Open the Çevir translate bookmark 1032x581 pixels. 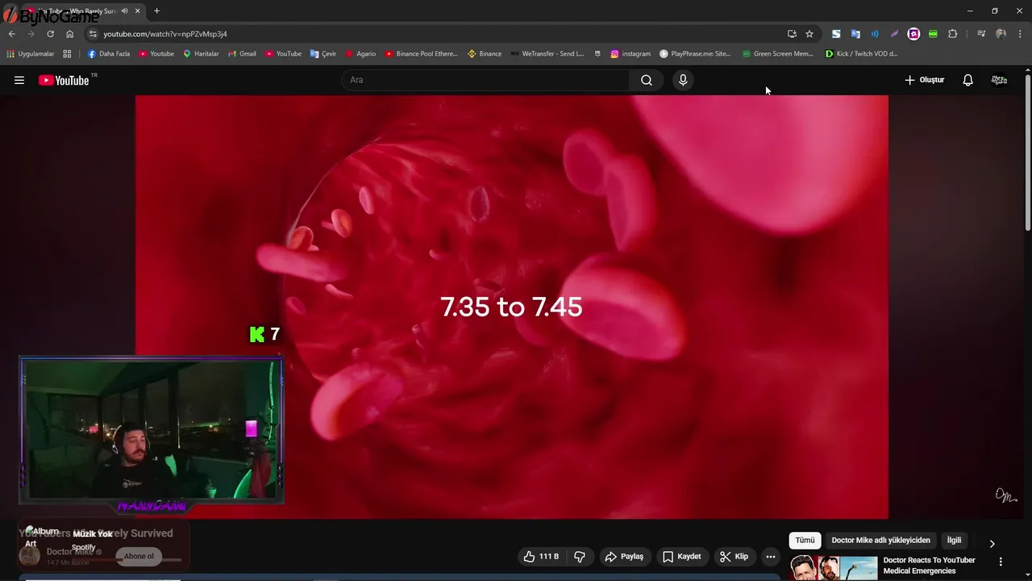coord(323,54)
